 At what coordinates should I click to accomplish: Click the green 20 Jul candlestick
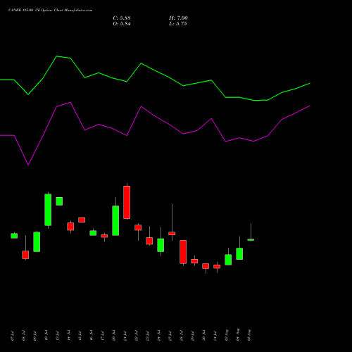pos(115,220)
